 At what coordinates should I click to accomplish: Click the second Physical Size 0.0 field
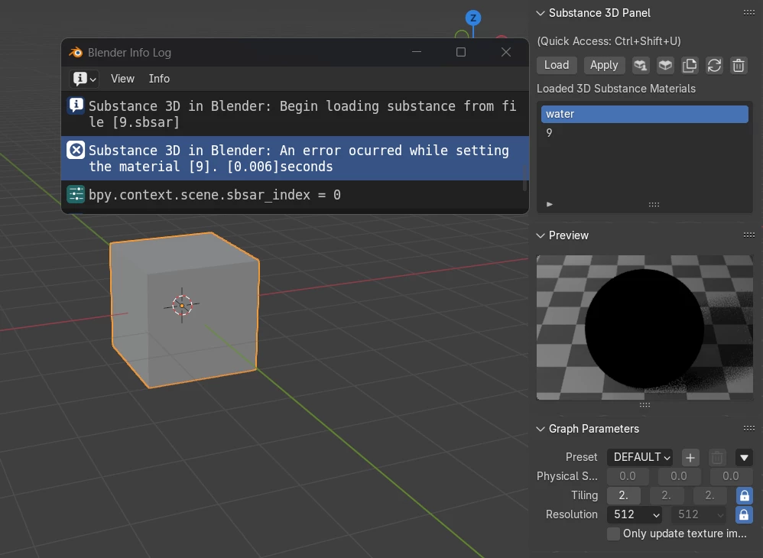[x=680, y=476]
